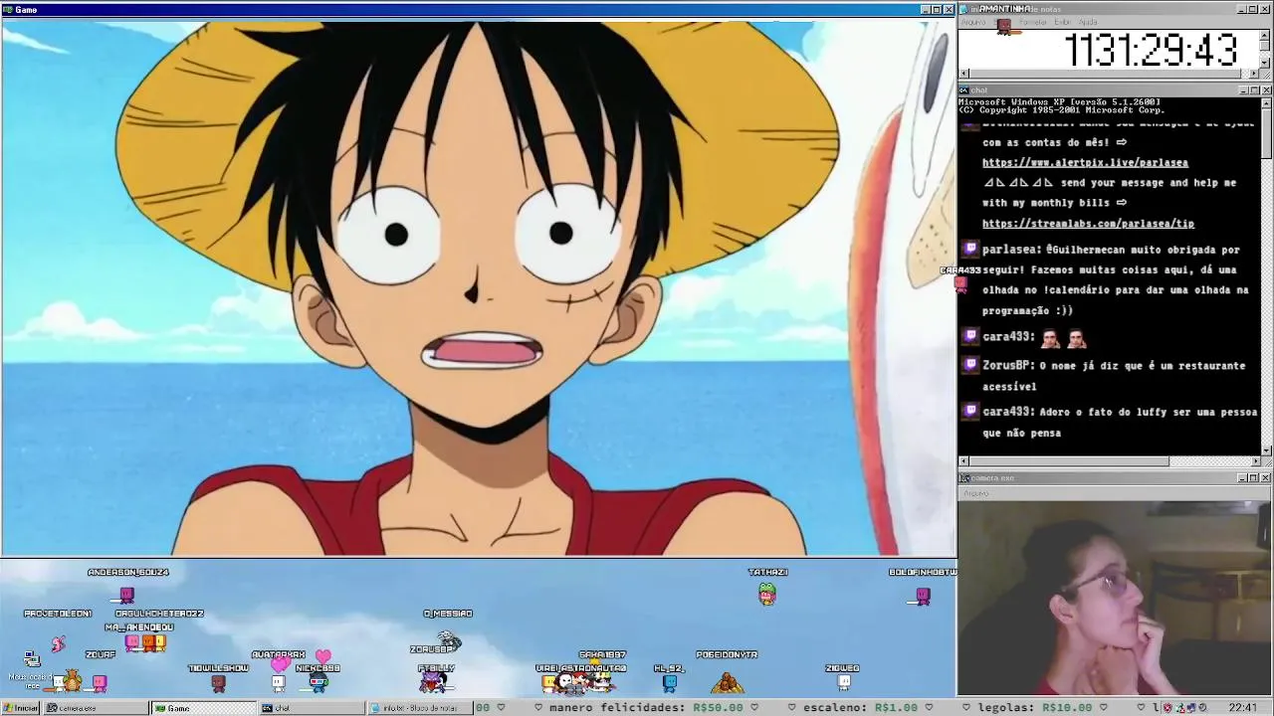The image size is (1274, 716).
Task: Click ANDERSON_SOUZ4's purple avatar
Action: click(x=126, y=595)
